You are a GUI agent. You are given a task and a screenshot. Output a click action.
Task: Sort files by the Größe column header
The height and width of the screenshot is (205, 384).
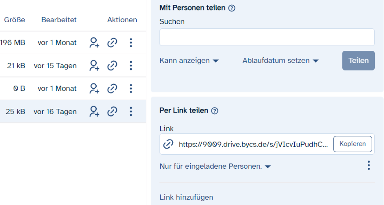pos(14,20)
